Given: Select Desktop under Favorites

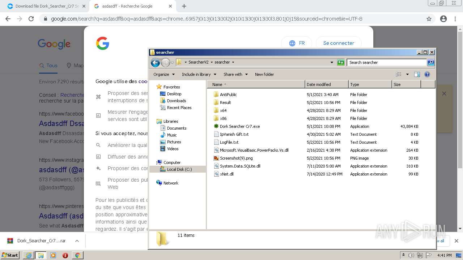Looking at the screenshot, I should click(x=174, y=94).
